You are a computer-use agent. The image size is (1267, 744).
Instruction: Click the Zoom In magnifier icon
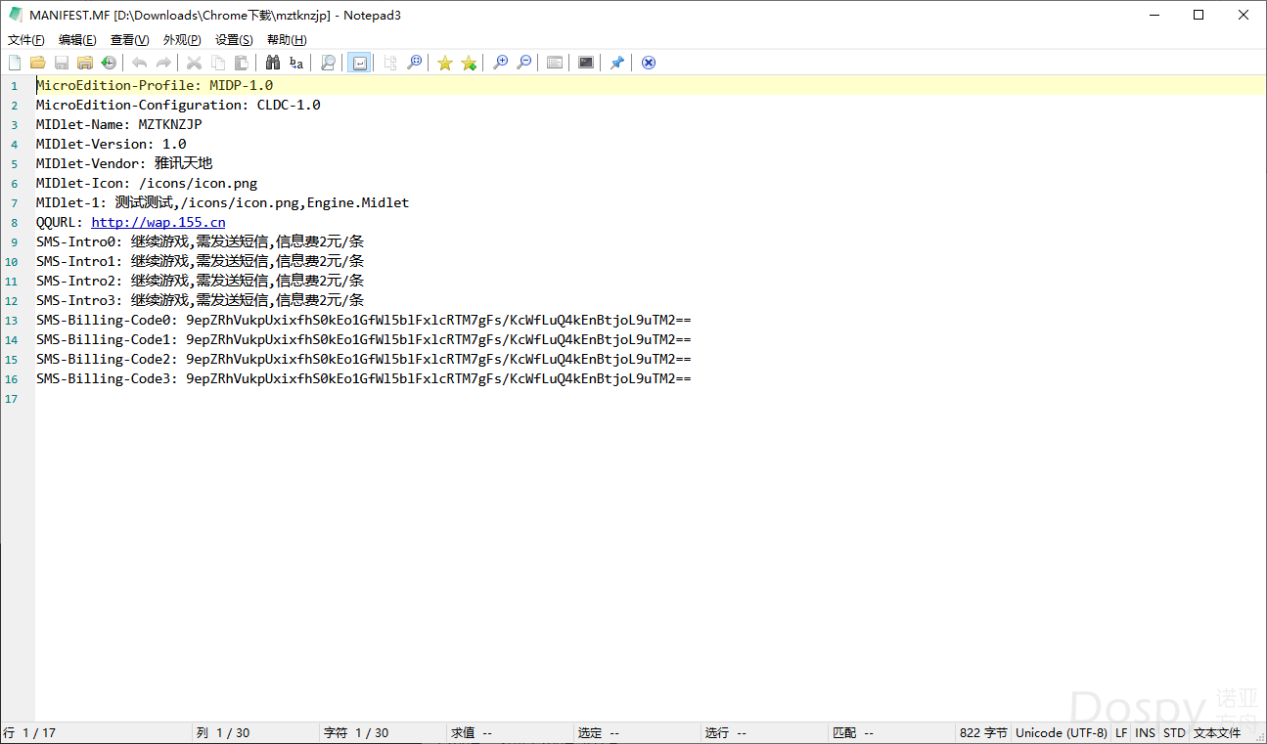coord(500,63)
